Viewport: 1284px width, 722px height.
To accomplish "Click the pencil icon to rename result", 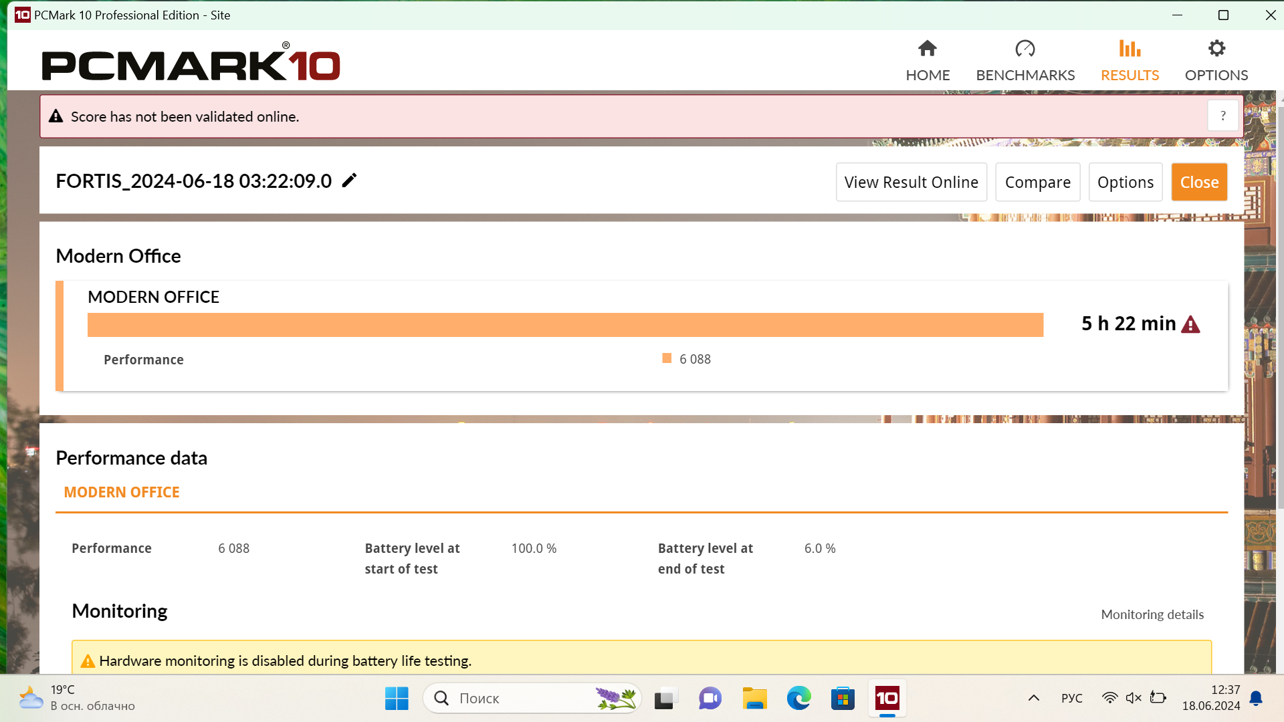I will 349,180.
